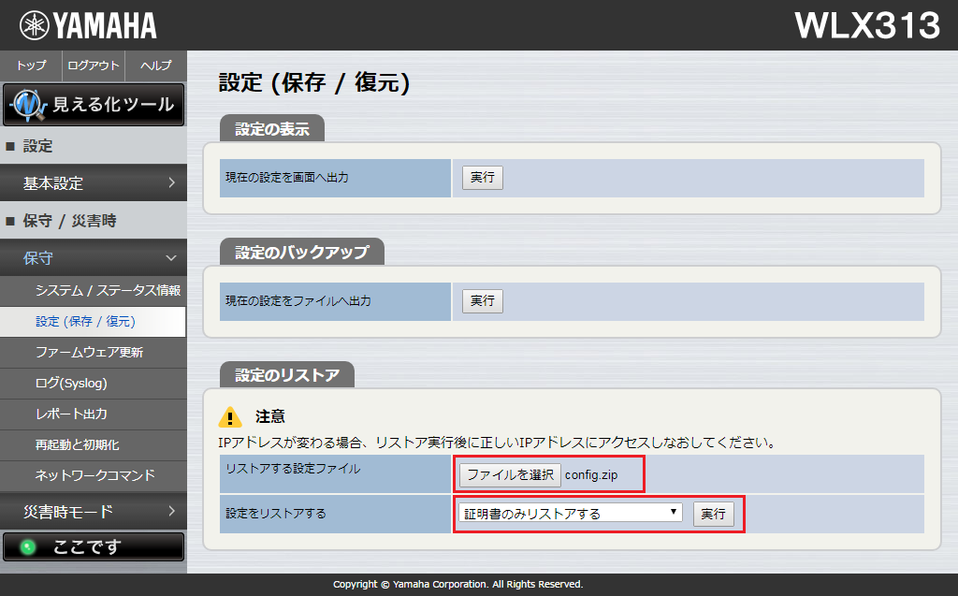958x596 pixels.
Task: Open the 見える化ツール visualization tool
Action: pyautogui.click(x=94, y=105)
